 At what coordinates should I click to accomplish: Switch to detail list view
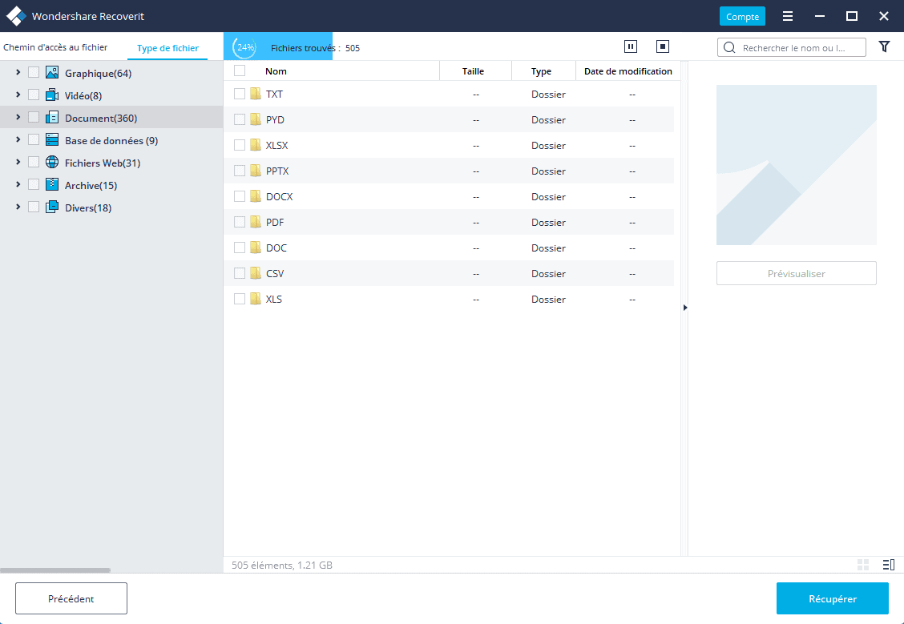coord(888,565)
